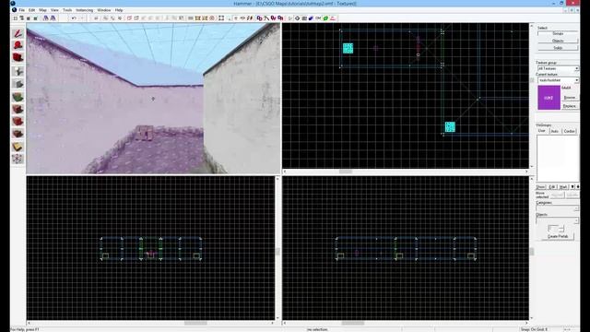Select the Apply Current Texture tool
The image size is (590, 332).
coord(18,109)
